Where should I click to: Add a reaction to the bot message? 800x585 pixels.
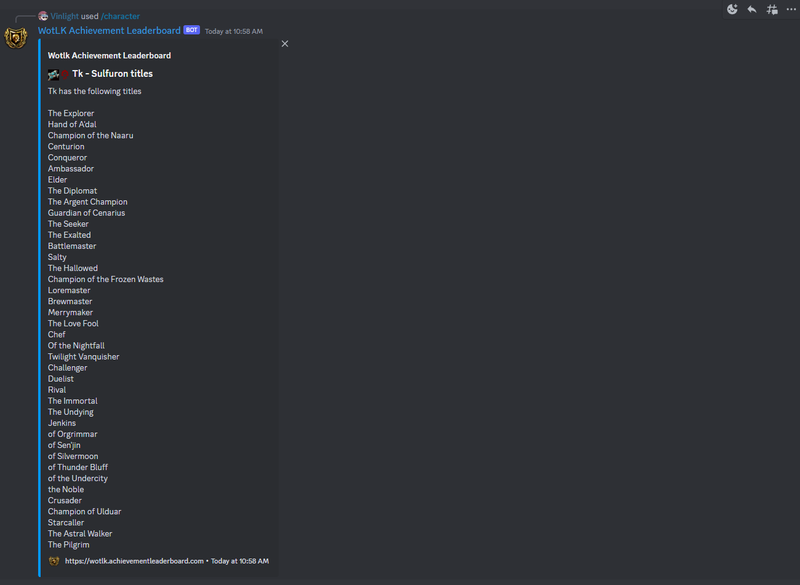[732, 9]
